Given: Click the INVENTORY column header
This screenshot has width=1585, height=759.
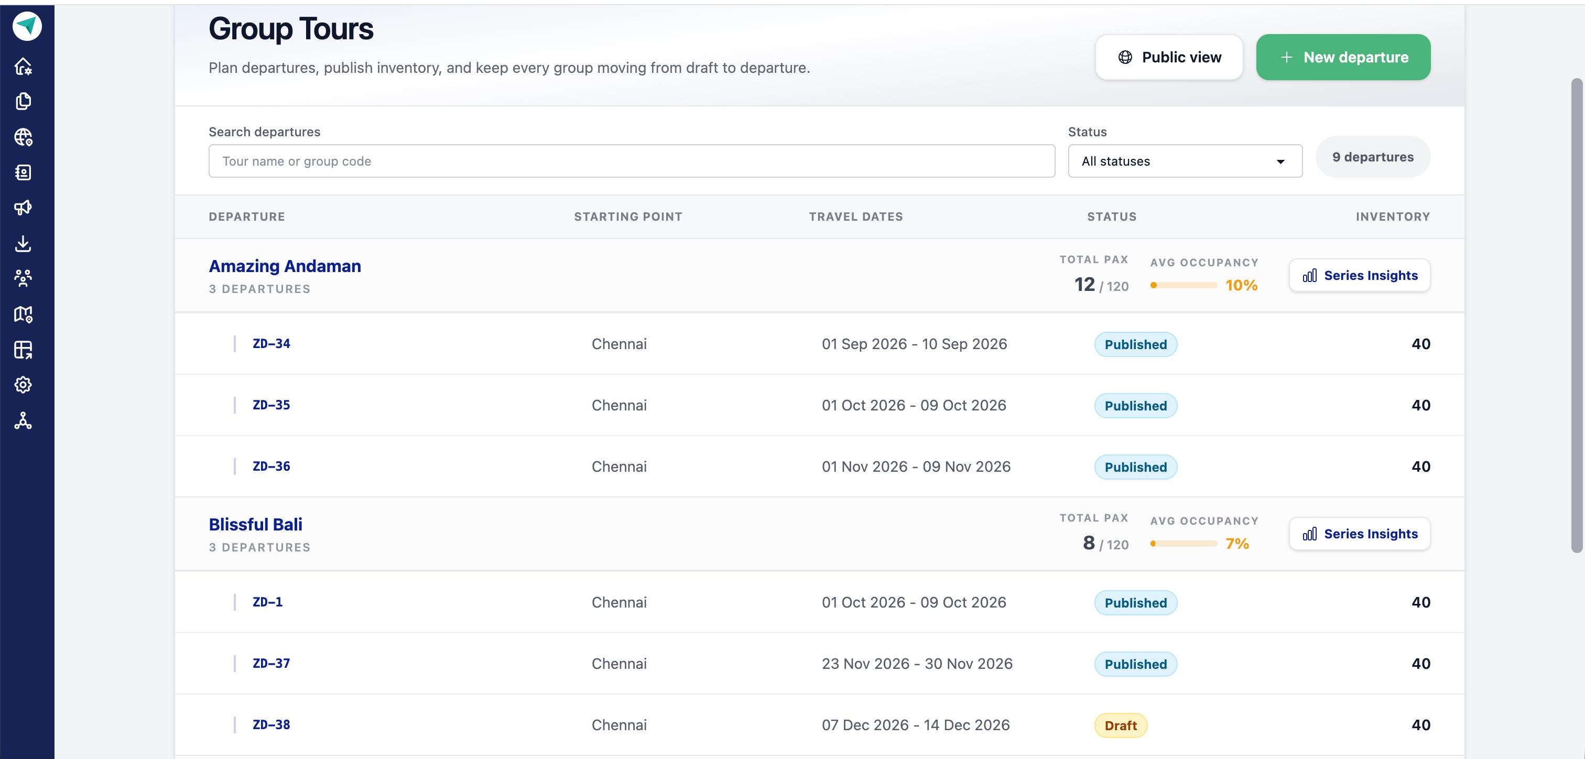Looking at the screenshot, I should point(1393,216).
